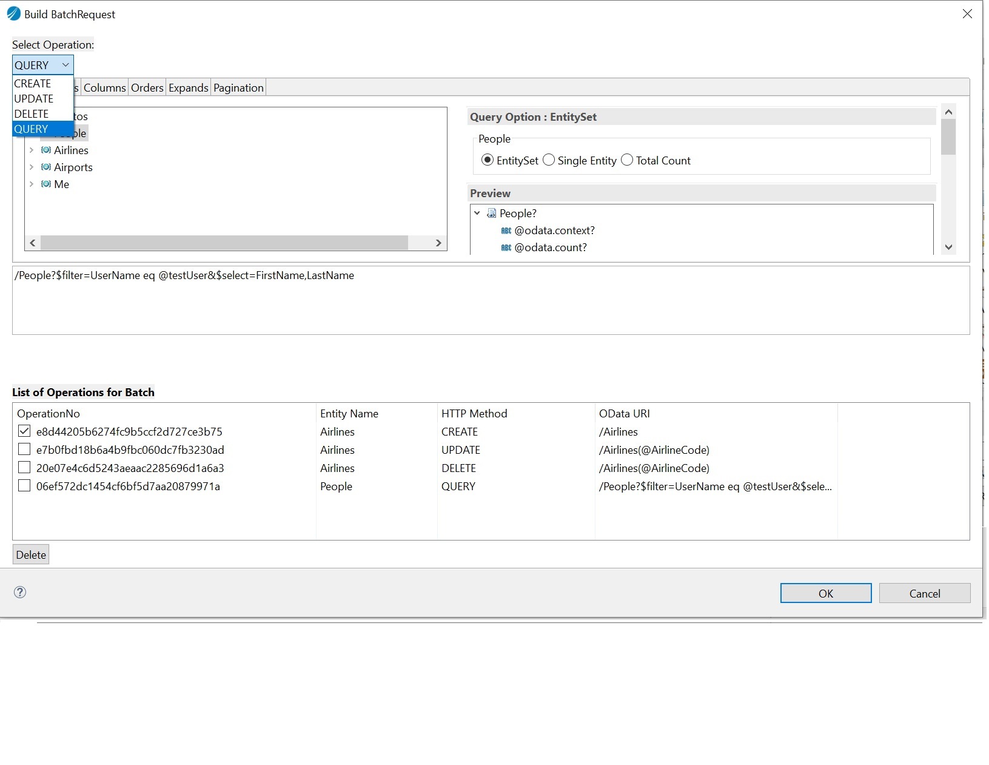This screenshot has height=765, width=989.
Task: Expand the Me tree node
Action: pyautogui.click(x=32, y=184)
